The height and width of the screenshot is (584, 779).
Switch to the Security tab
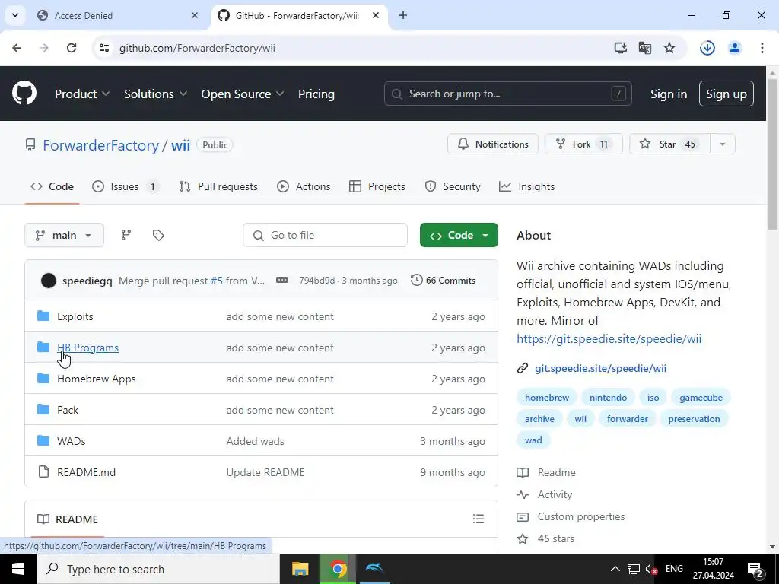coord(453,186)
